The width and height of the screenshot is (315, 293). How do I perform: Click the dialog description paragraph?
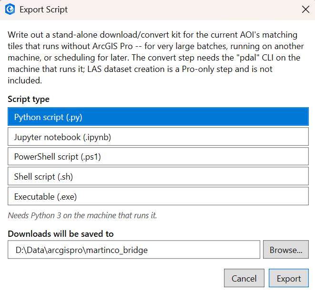156,58
